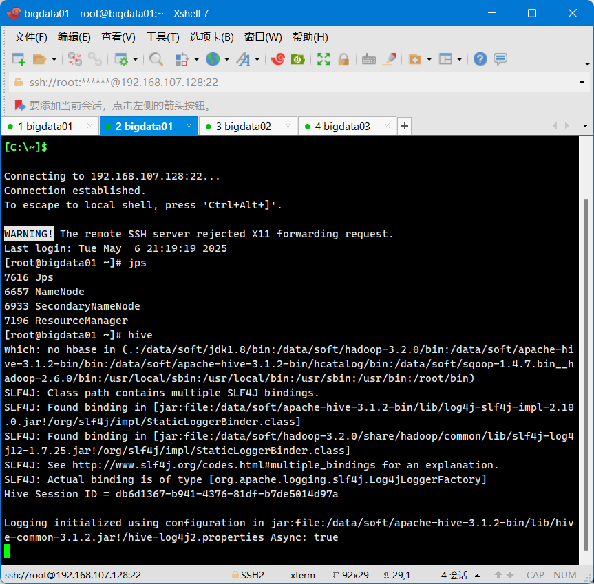Expand the dropdown beside folder plus icon

pyautogui.click(x=429, y=59)
